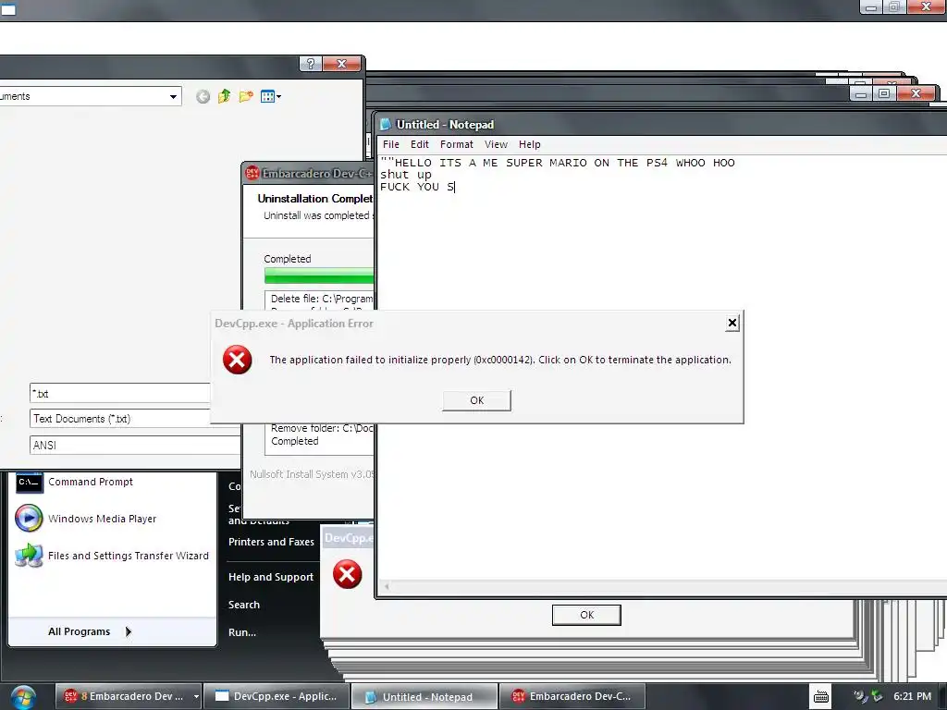This screenshot has width=947, height=710.
Task: Click the Embarcadero Dev-C++ uninstaller title icon
Action: click(x=252, y=173)
